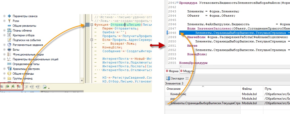290x114 pixels.
Task: Click next bookmark flag with green arrow
Action: coord(8,87)
